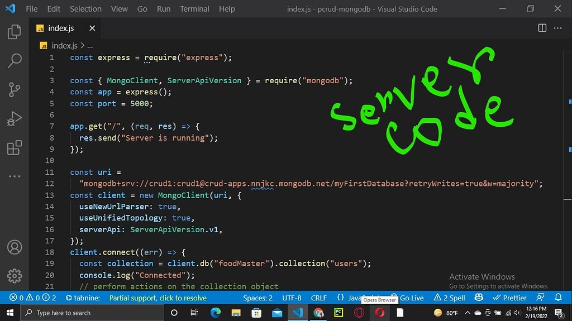The height and width of the screenshot is (321, 572).
Task: Start the Go Live server
Action: pos(407,298)
